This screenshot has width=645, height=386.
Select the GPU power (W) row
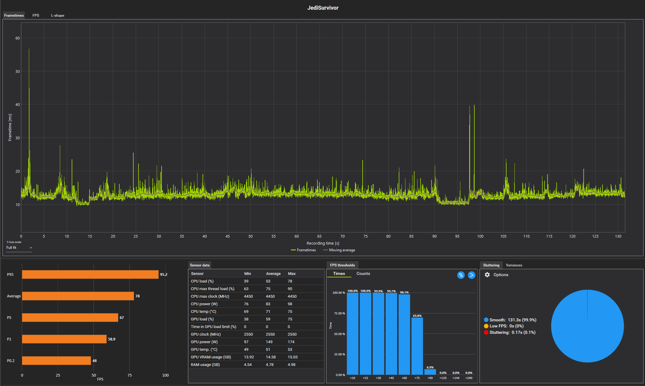point(256,342)
